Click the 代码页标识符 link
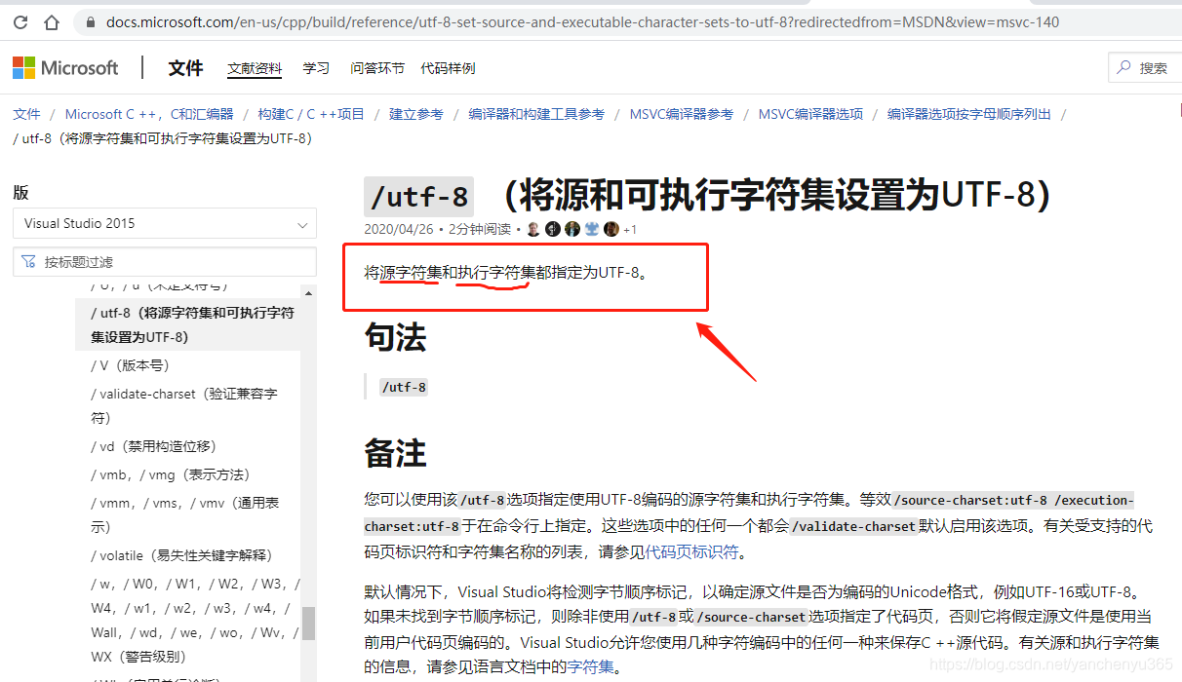Screen dimensions: 1182x682 coord(691,552)
